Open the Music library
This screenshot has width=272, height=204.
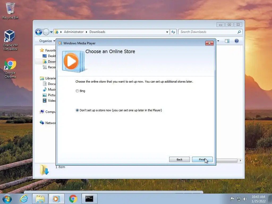coord(49,89)
